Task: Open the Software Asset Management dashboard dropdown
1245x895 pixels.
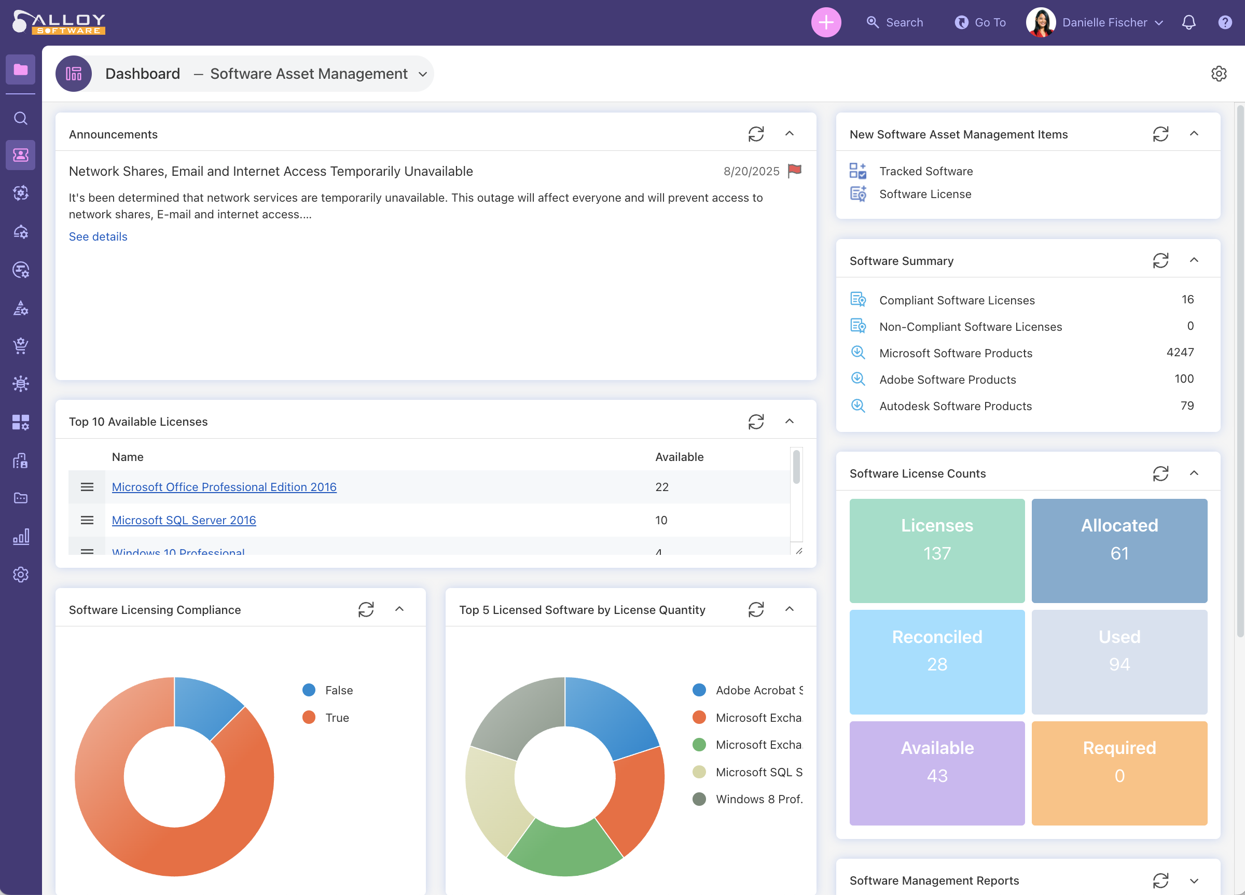Action: pos(423,74)
